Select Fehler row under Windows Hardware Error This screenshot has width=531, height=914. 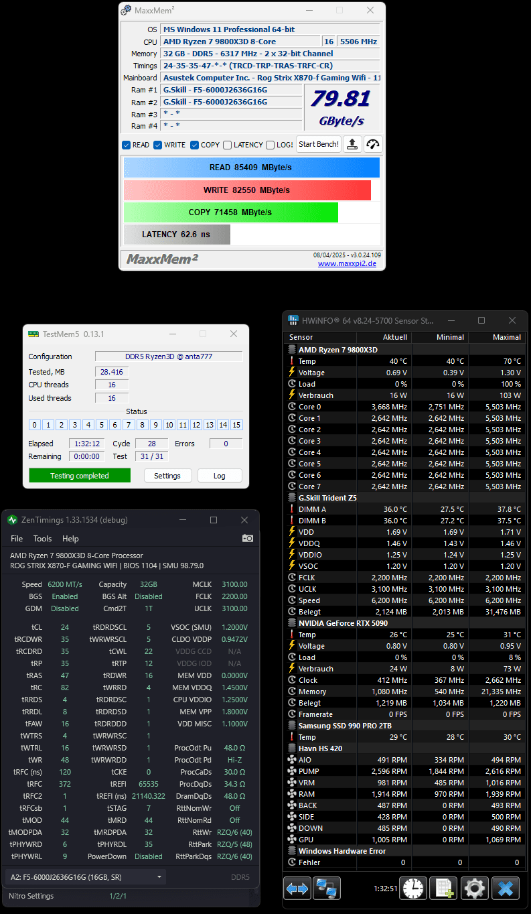[404, 862]
